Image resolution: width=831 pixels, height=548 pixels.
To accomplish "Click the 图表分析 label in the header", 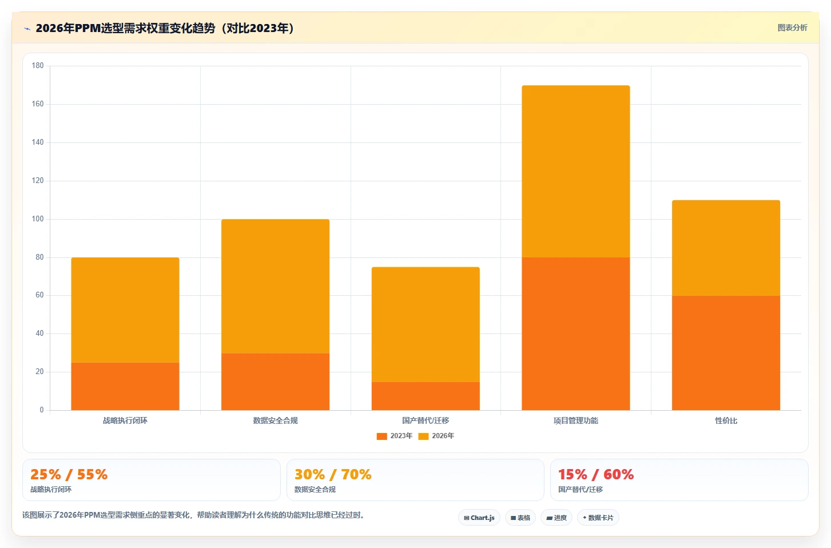I will tap(792, 27).
